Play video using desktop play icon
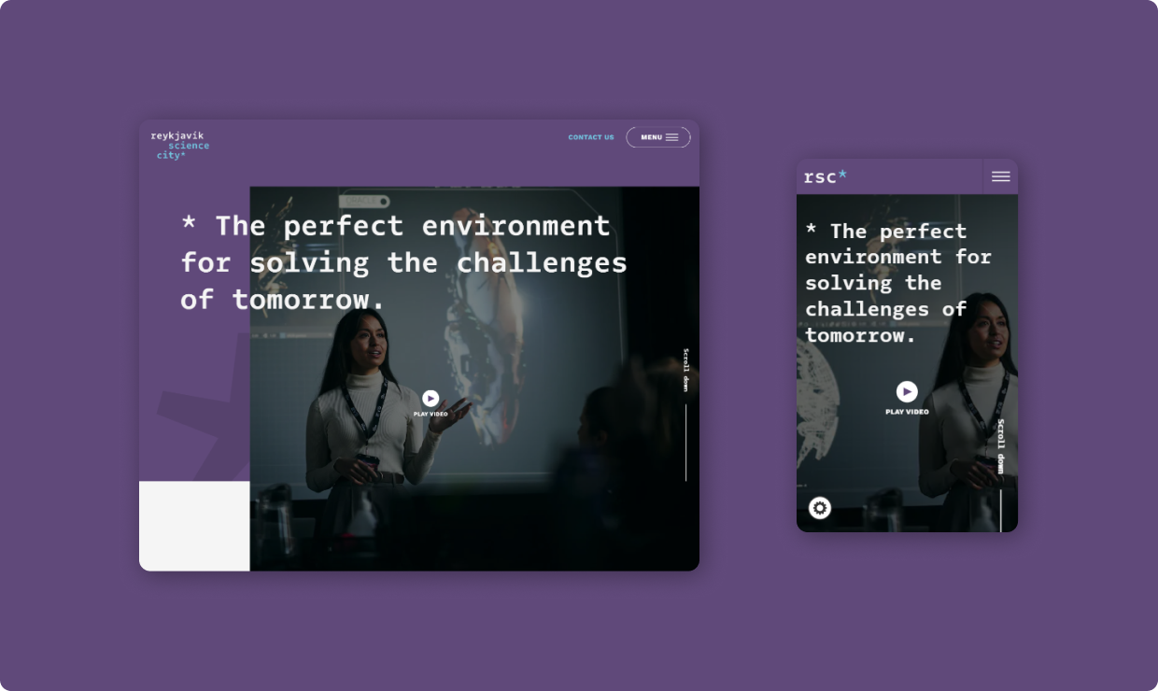This screenshot has height=691, width=1158. tap(431, 399)
